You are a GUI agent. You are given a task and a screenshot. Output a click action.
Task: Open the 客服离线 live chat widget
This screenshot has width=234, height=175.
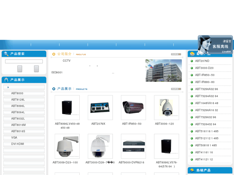pos(215,45)
